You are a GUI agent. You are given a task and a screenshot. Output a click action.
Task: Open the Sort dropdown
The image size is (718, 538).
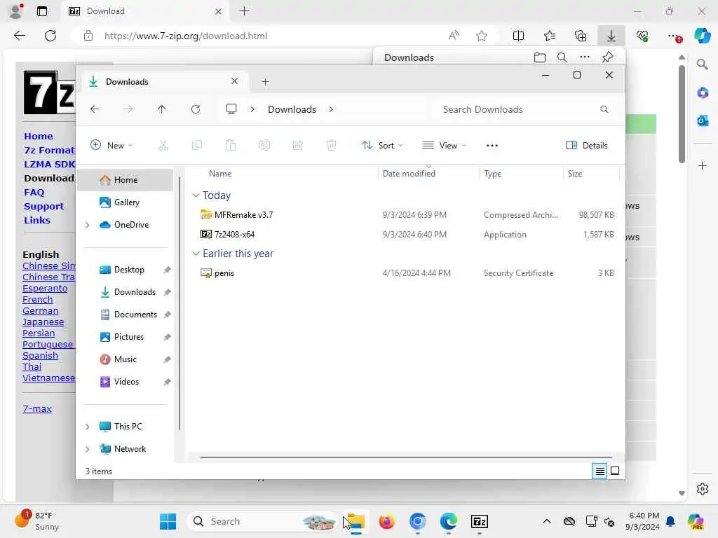pos(382,146)
